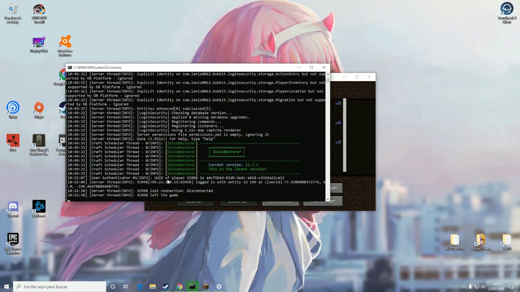520x292 pixels.
Task: Open the Papelera de reciclaje desktop icon
Action: pos(13,13)
